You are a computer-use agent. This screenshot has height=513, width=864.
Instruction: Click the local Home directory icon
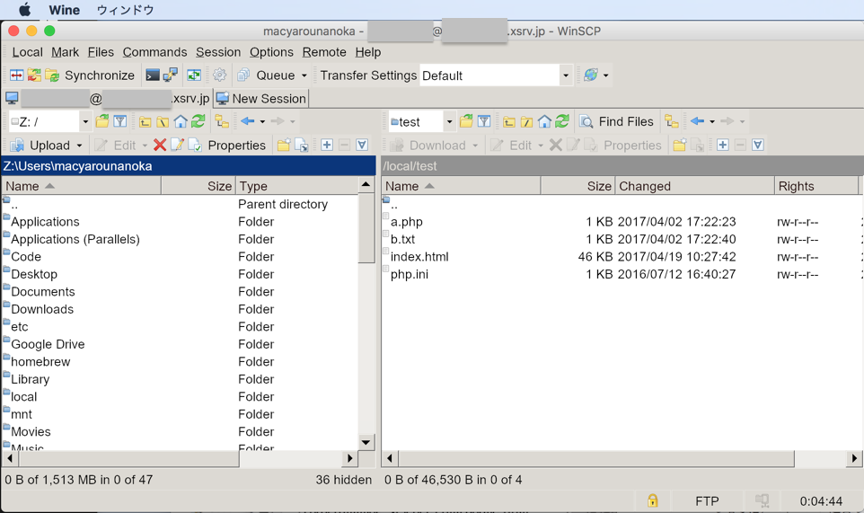(x=181, y=121)
